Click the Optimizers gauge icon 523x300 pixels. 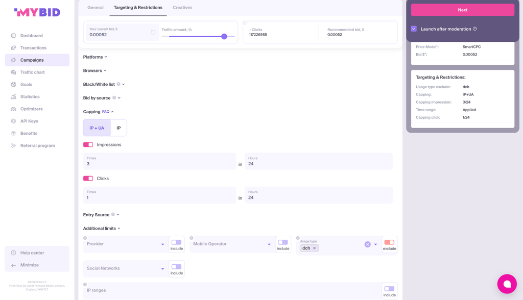13,109
